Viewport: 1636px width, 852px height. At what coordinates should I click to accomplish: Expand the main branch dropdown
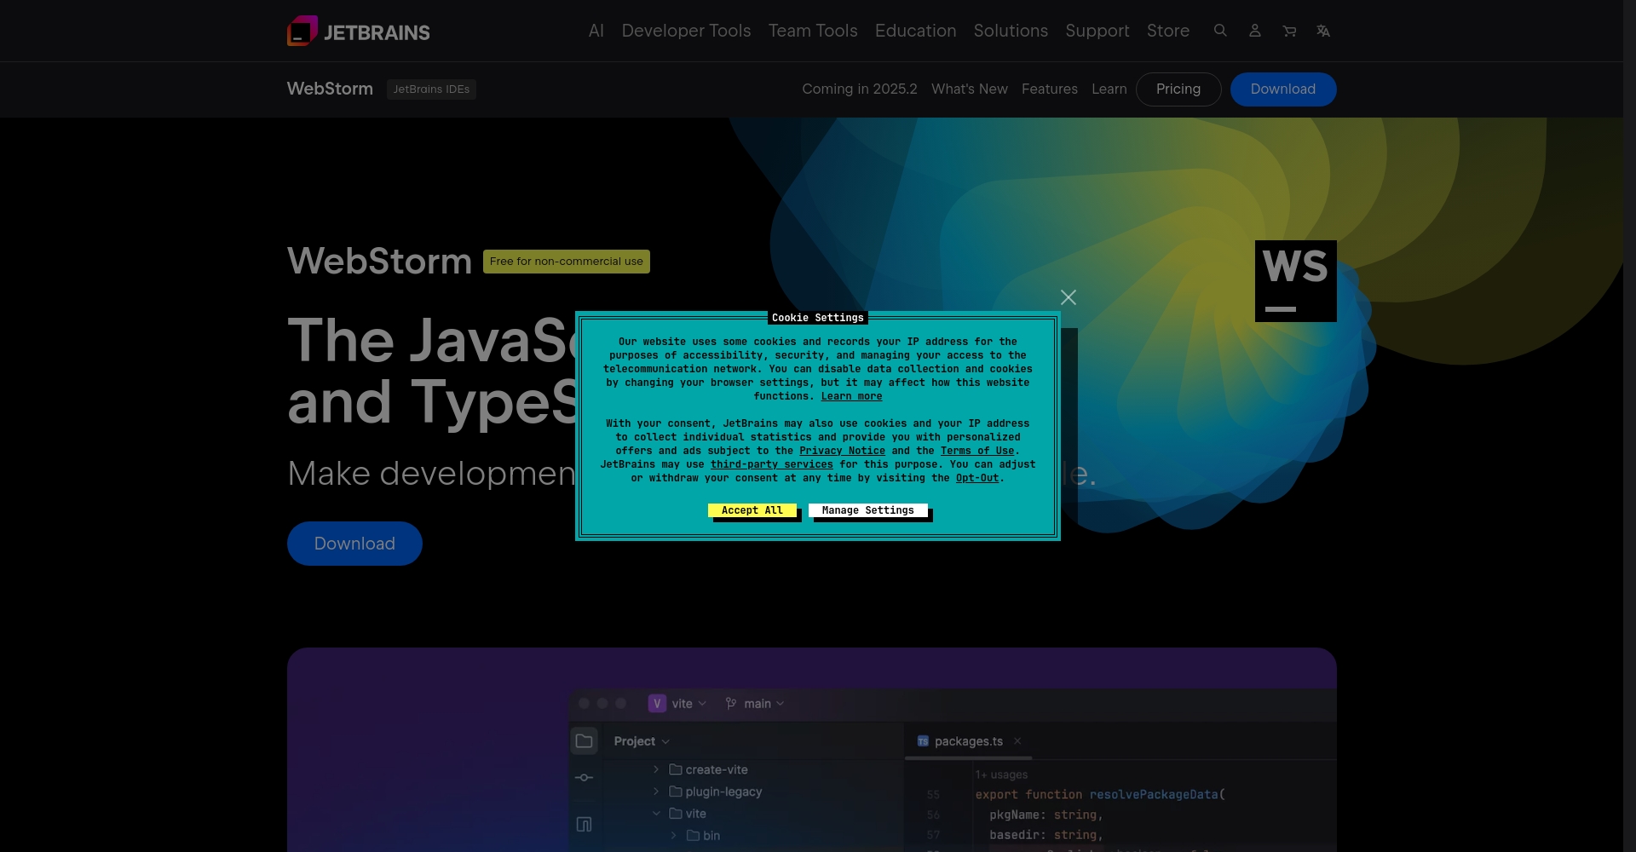pyautogui.click(x=780, y=704)
